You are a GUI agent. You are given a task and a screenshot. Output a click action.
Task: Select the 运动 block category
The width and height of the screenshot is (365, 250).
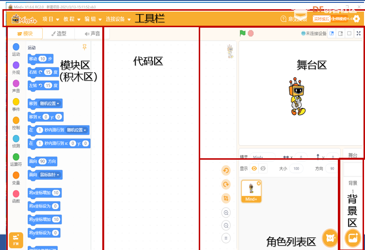(x=16, y=50)
